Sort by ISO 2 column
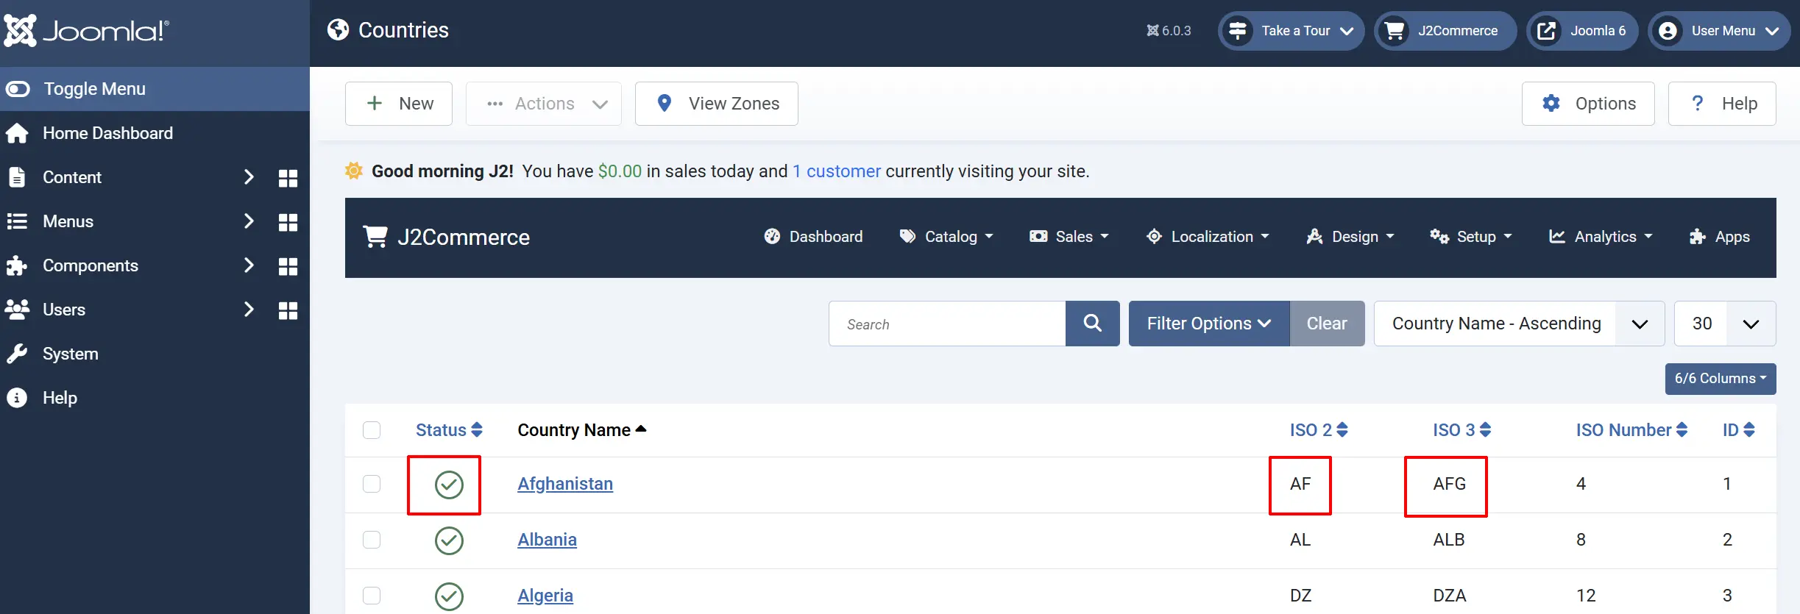Viewport: 1800px width, 614px height. coord(1319,430)
